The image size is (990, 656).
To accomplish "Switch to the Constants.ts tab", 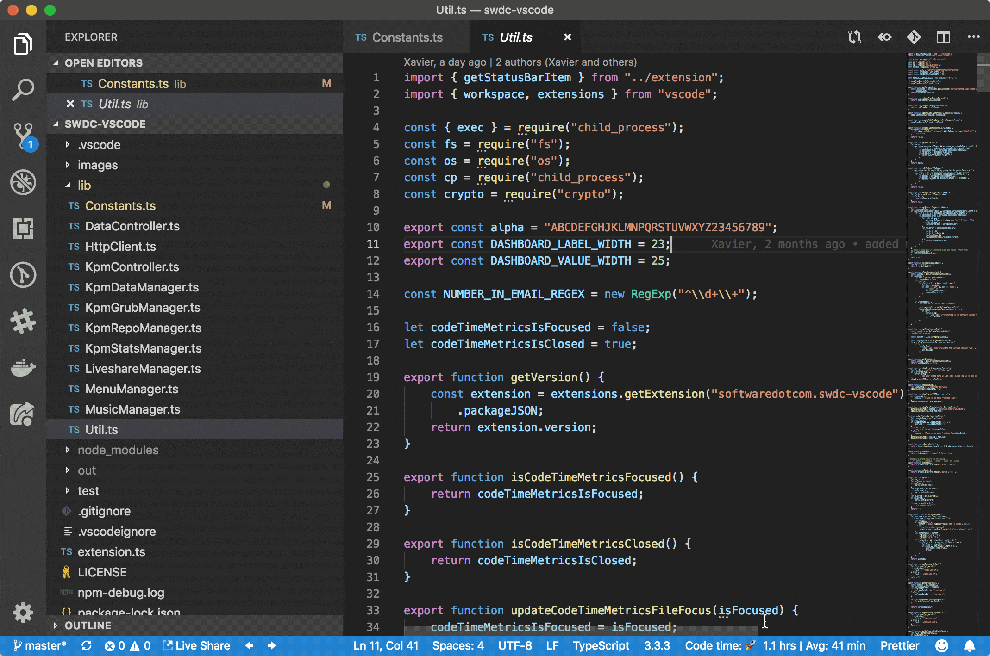I will [407, 37].
